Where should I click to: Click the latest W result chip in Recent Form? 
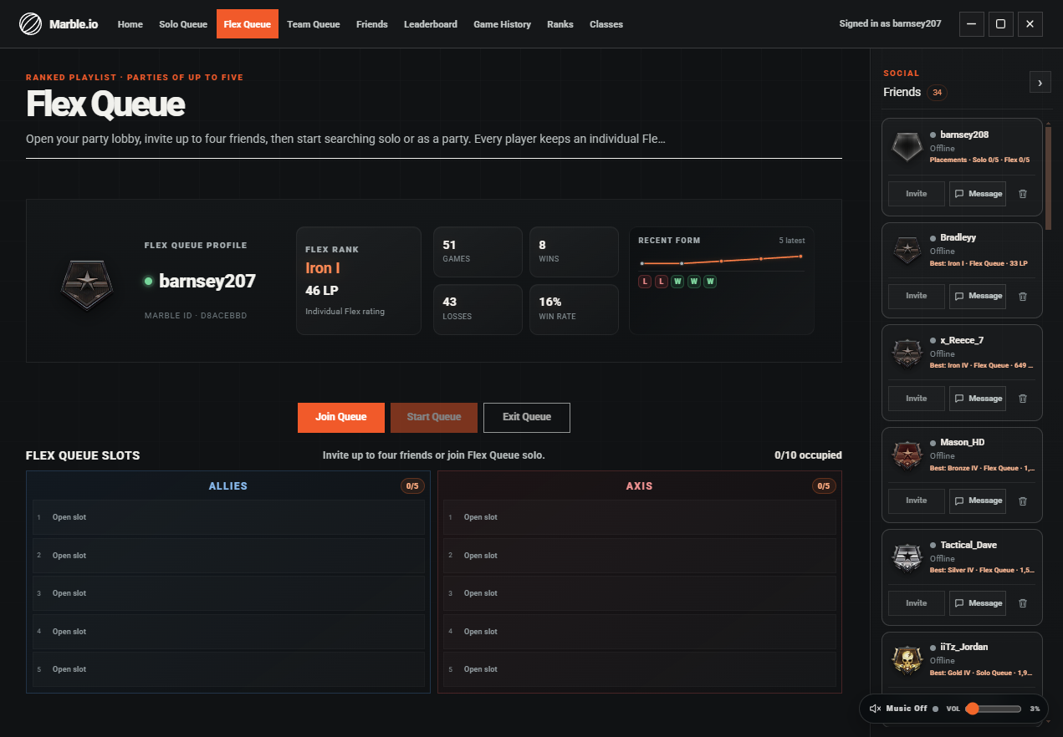710,282
